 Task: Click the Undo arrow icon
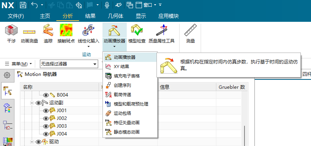click(34, 5)
